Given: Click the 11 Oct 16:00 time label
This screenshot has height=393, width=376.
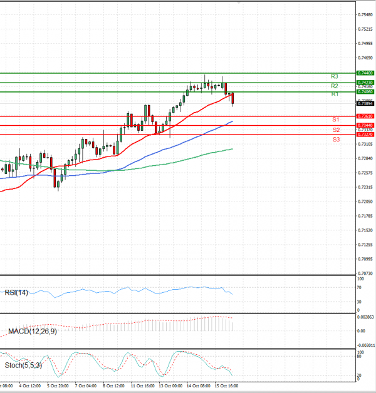Looking at the screenshot, I should click(143, 386).
